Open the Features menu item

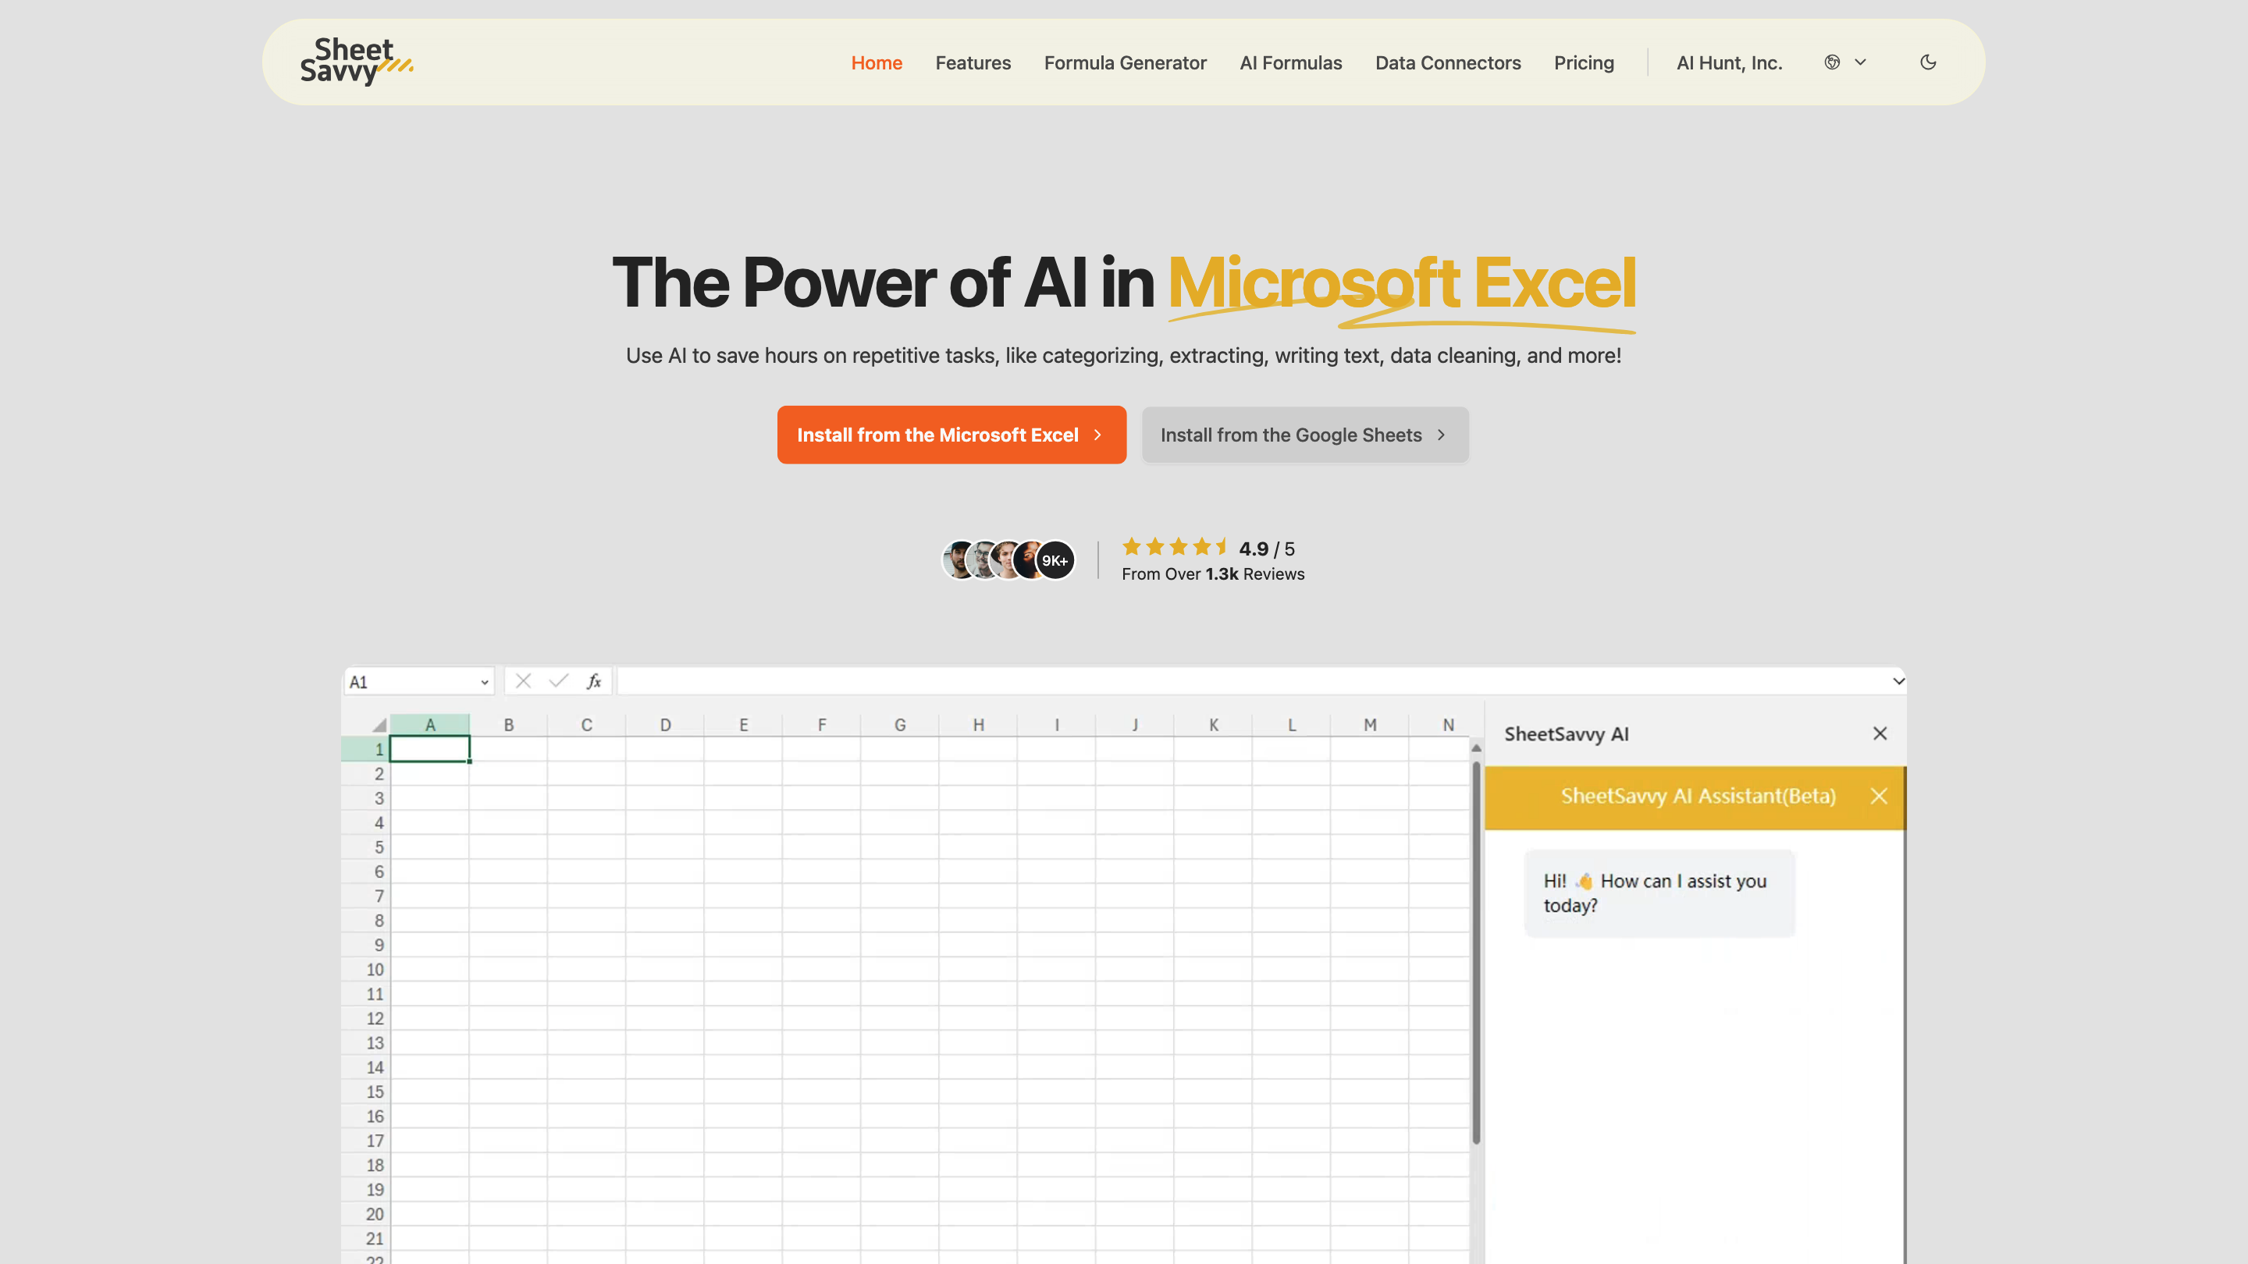[972, 62]
